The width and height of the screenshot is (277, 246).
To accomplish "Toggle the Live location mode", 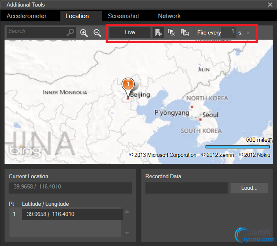I will pyautogui.click(x=130, y=32).
